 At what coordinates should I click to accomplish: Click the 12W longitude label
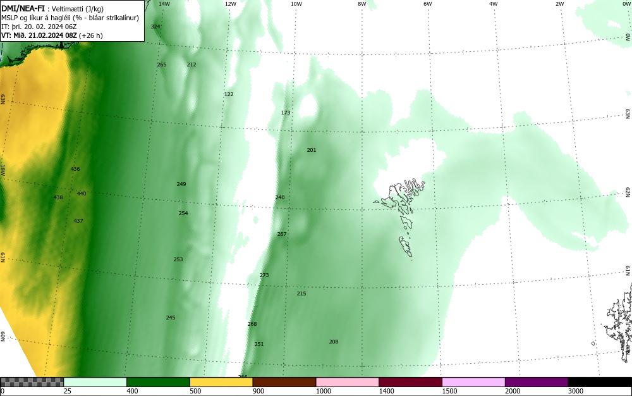coord(231,4)
